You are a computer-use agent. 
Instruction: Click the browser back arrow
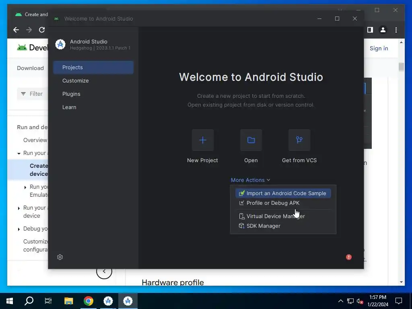pyautogui.click(x=16, y=30)
